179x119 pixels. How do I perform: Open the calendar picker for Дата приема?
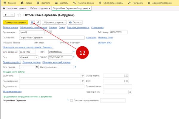coord(37,67)
